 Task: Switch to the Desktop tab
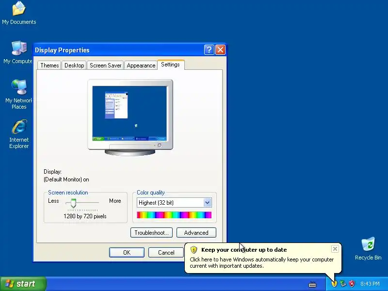[74, 65]
